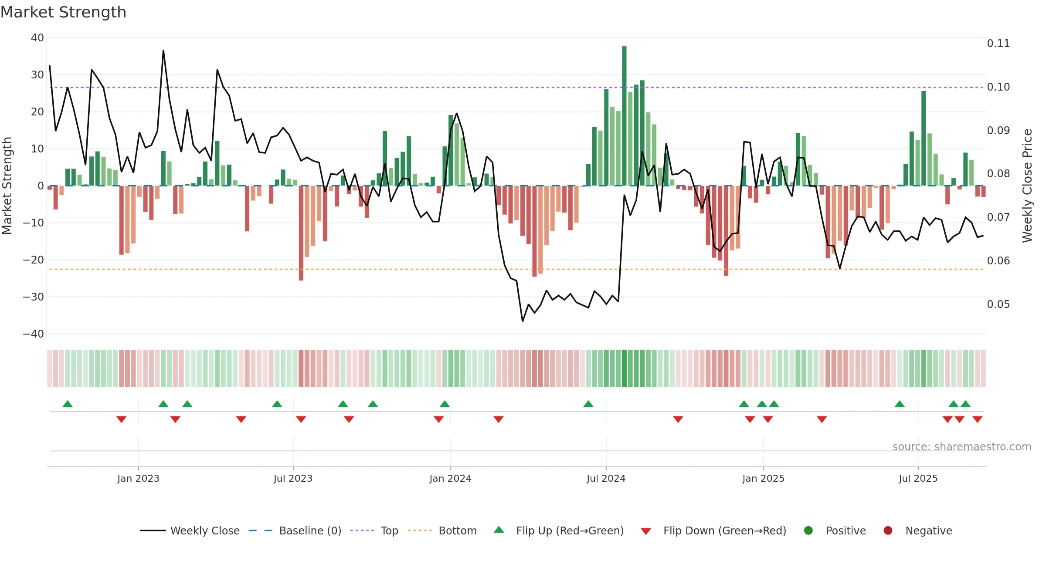Click the Jan 2025 x-axis label

click(763, 478)
